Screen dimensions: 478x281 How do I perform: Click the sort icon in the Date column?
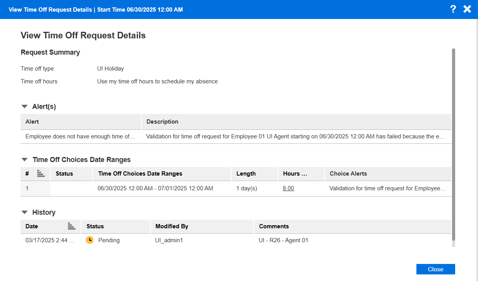(x=71, y=226)
